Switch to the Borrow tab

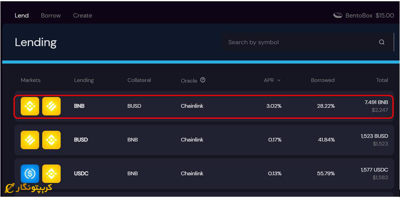(x=51, y=16)
